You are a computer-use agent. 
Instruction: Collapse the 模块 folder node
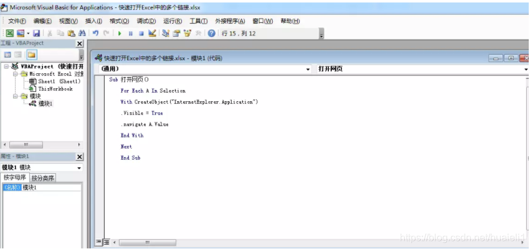click(15, 96)
